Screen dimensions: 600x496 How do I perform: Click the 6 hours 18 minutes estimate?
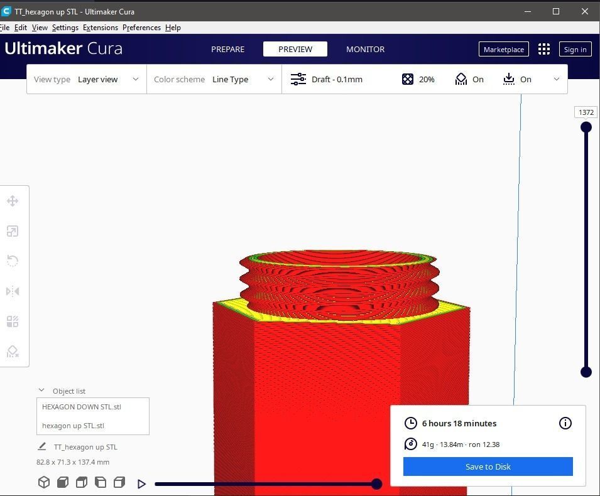(x=459, y=423)
